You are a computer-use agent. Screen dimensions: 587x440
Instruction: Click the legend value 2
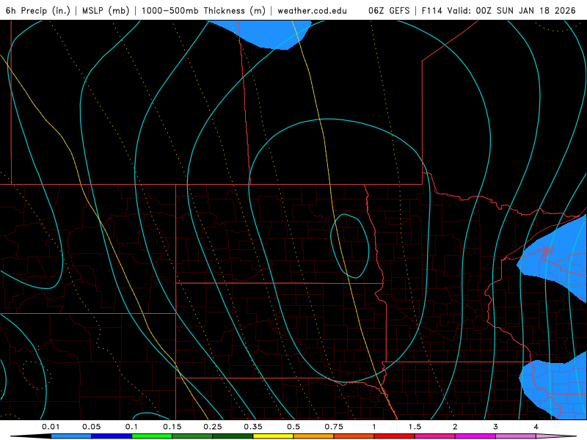[455, 427]
